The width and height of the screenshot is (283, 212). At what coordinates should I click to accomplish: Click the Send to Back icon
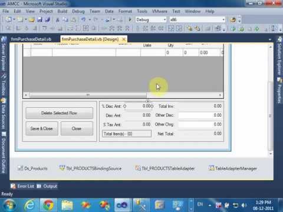[x=198, y=29]
